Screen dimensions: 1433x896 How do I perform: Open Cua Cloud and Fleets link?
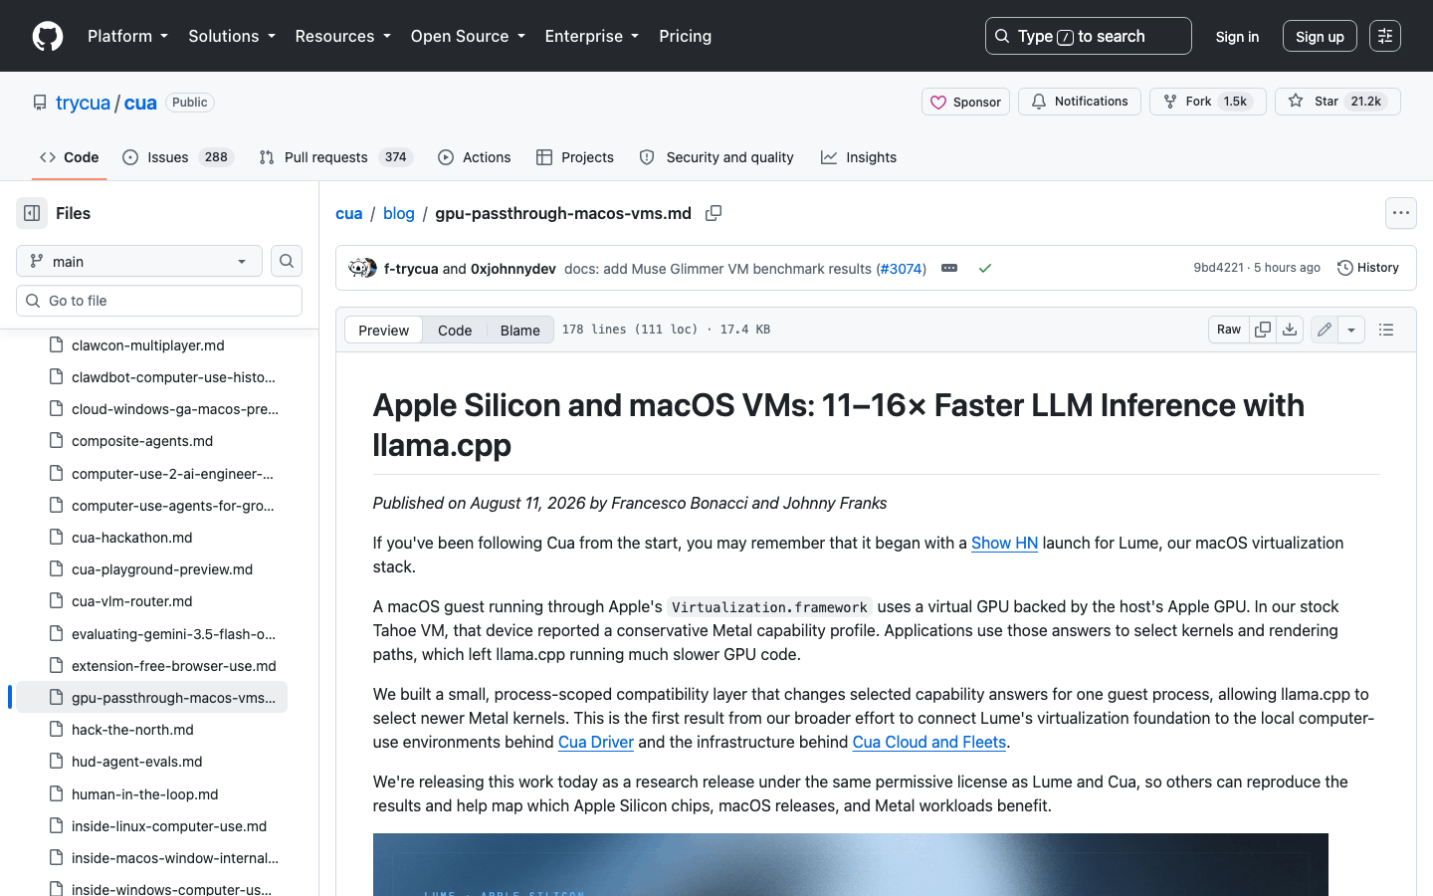point(929,742)
